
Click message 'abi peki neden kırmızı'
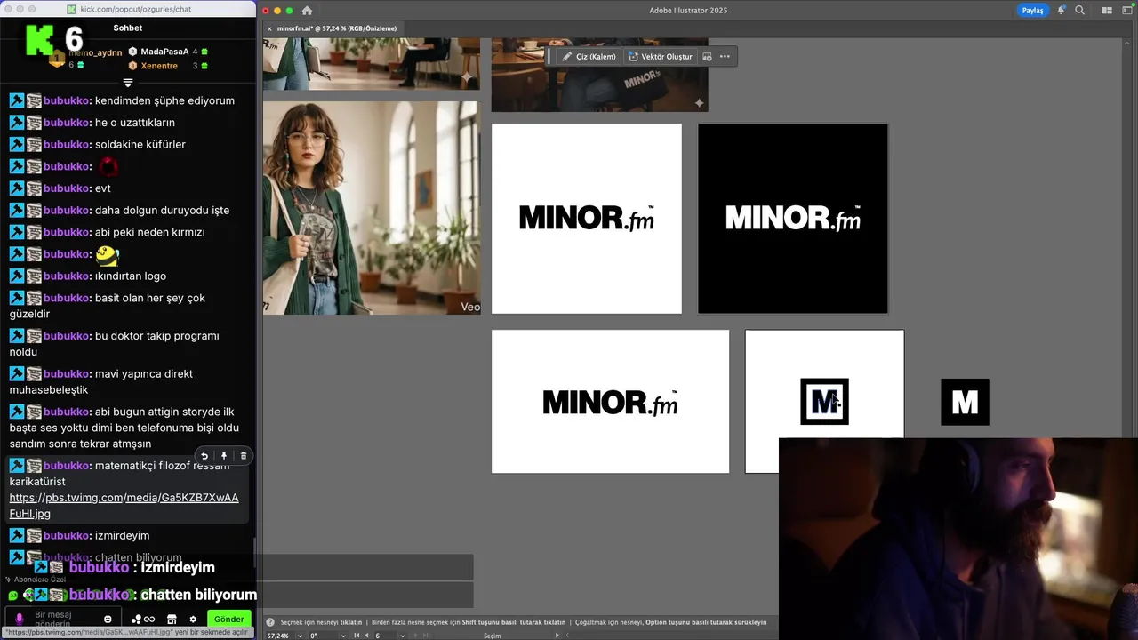(150, 232)
